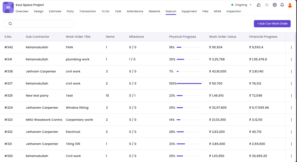Open row options for Window fitting order
The width and height of the screenshot is (297, 162).
(x=291, y=108)
